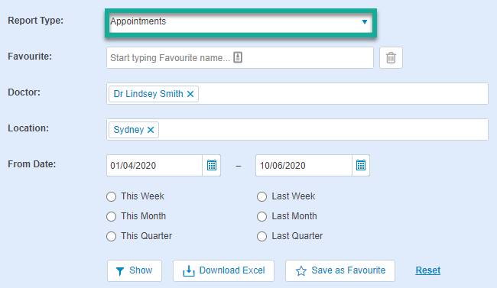The width and height of the screenshot is (497, 288).
Task: Open the Appointments report type combo box
Action: (x=241, y=22)
